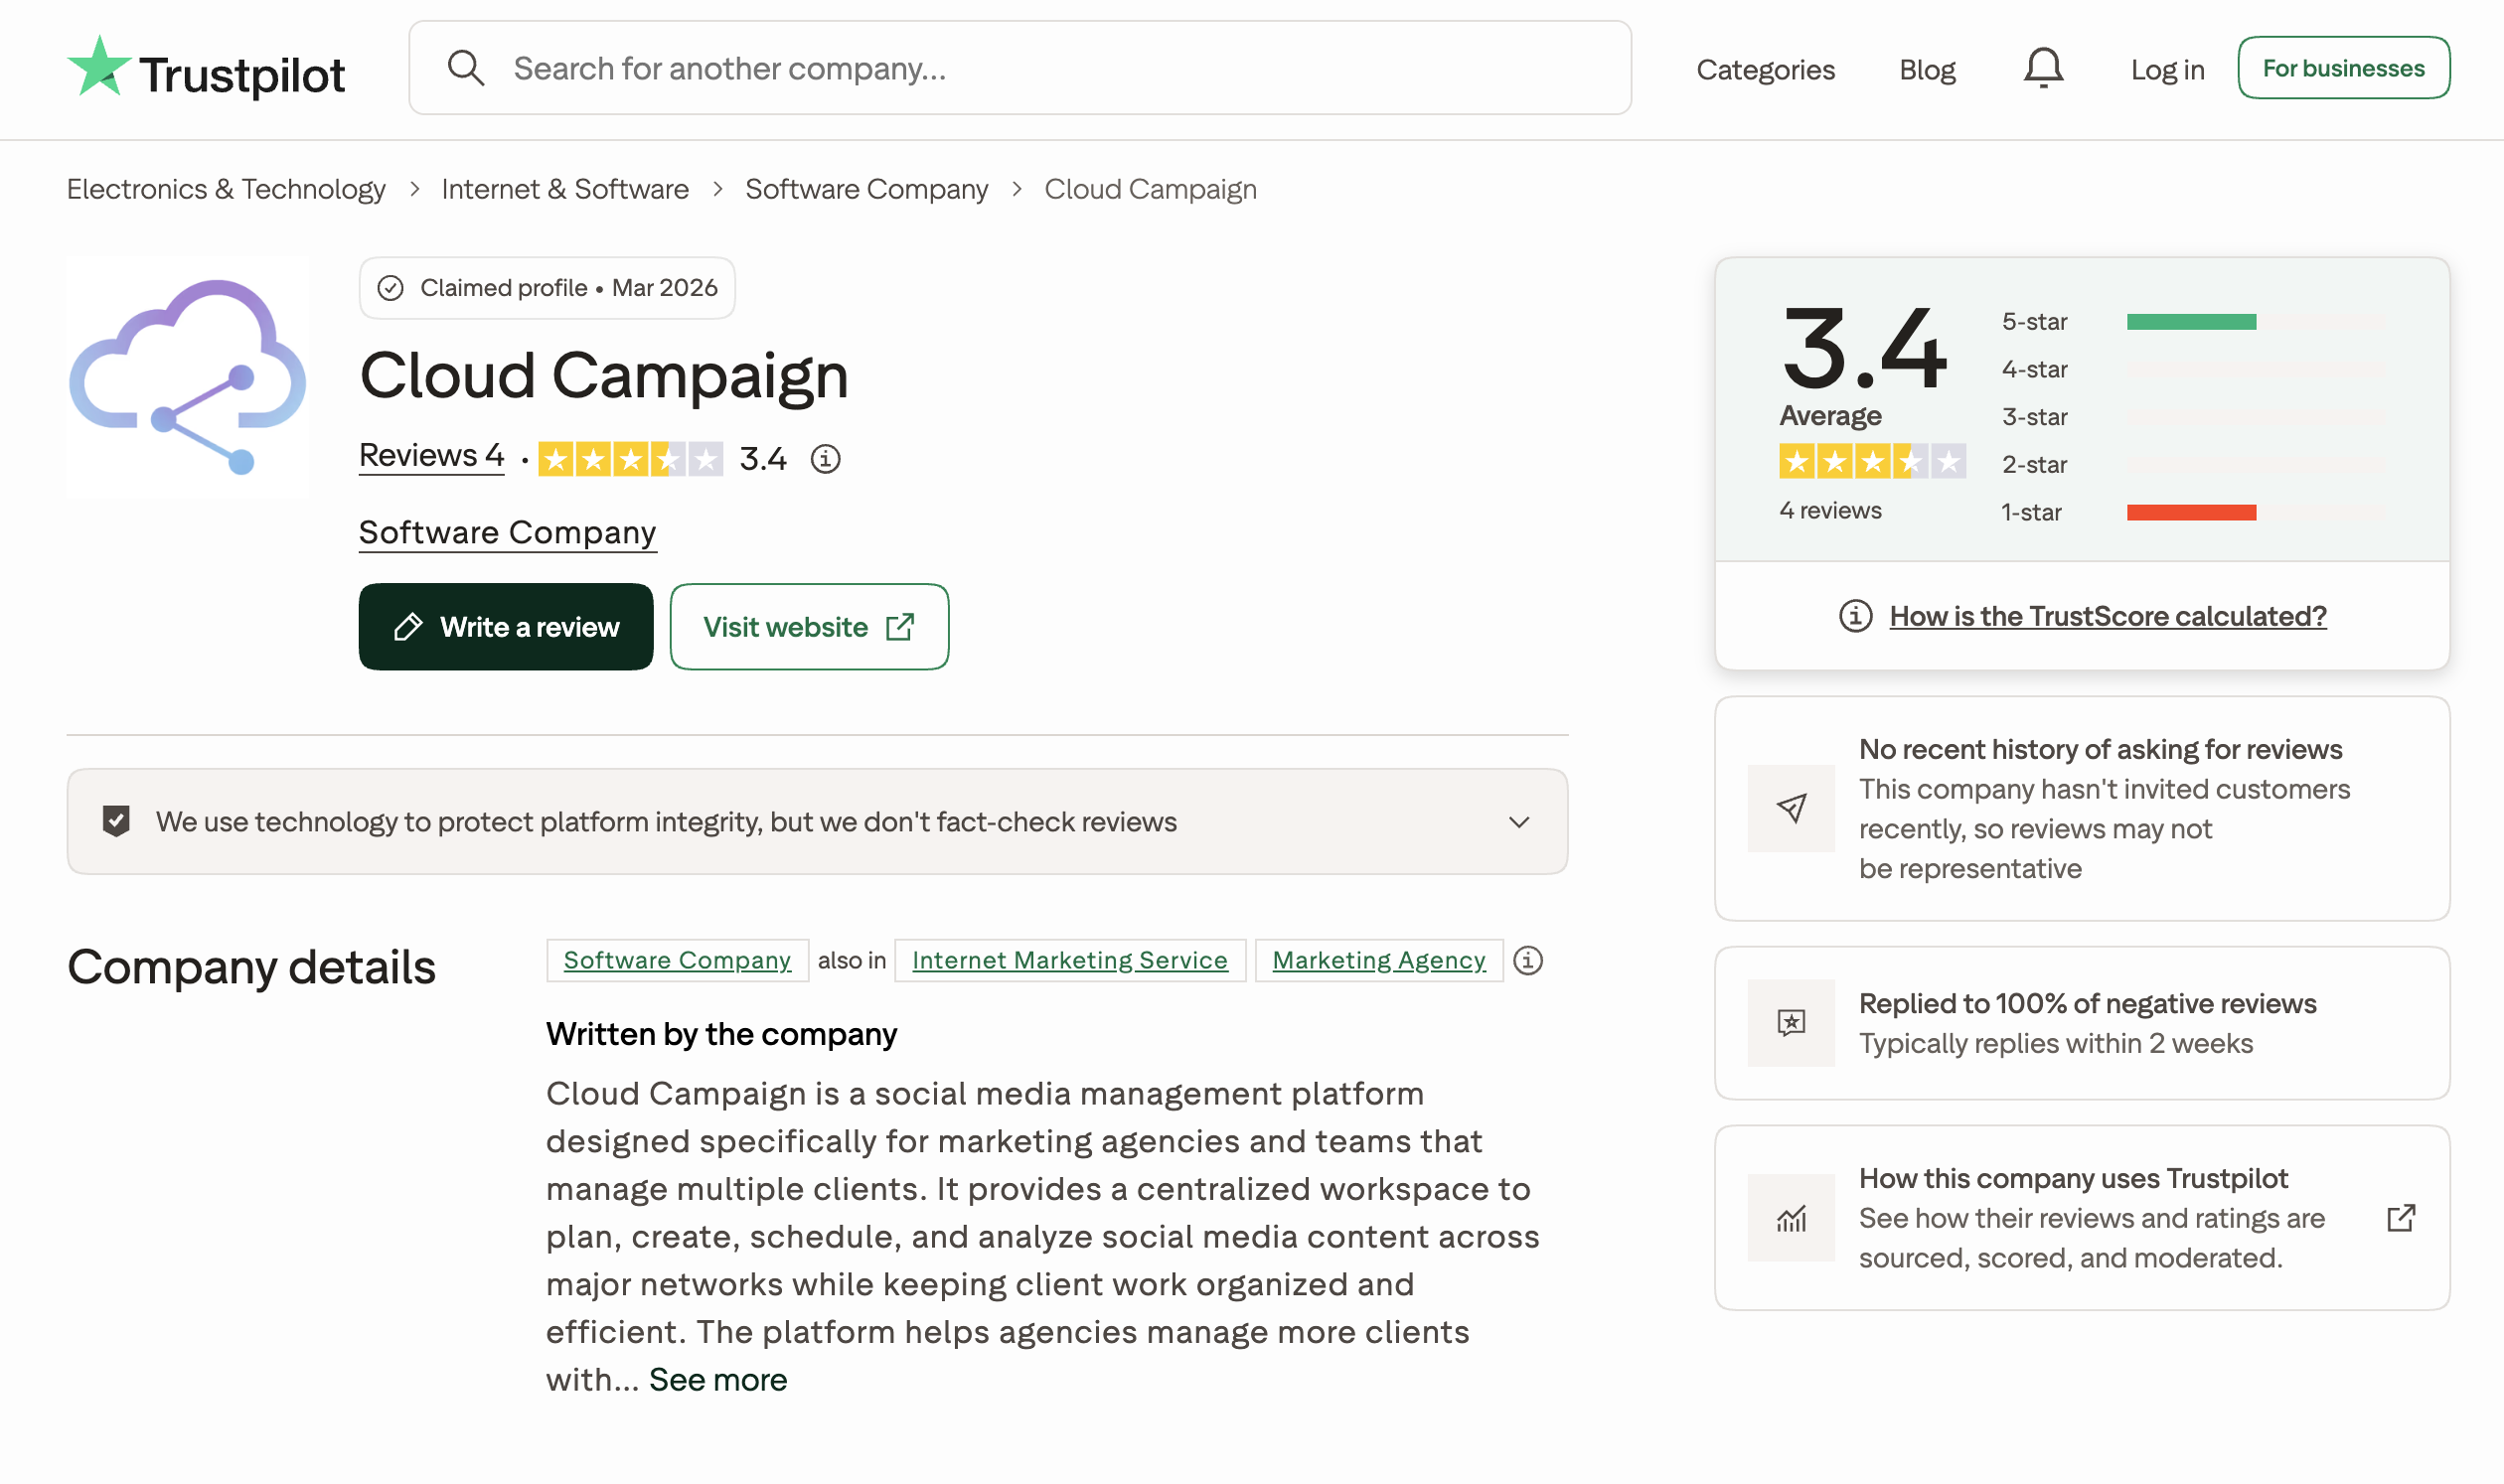Click the Trustpilot logo
The width and height of the screenshot is (2504, 1484).
coord(205,69)
